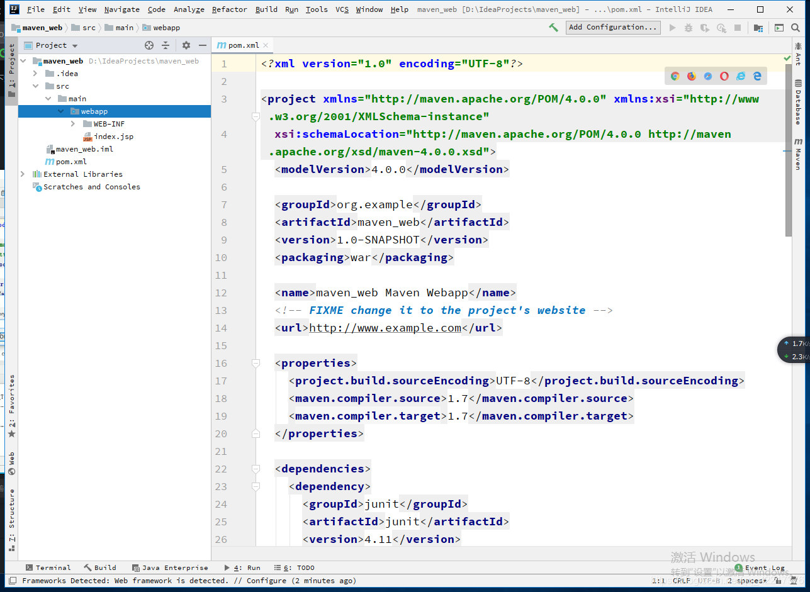Open the 6: TODO tool window
Image resolution: width=810 pixels, height=592 pixels.
click(x=295, y=567)
